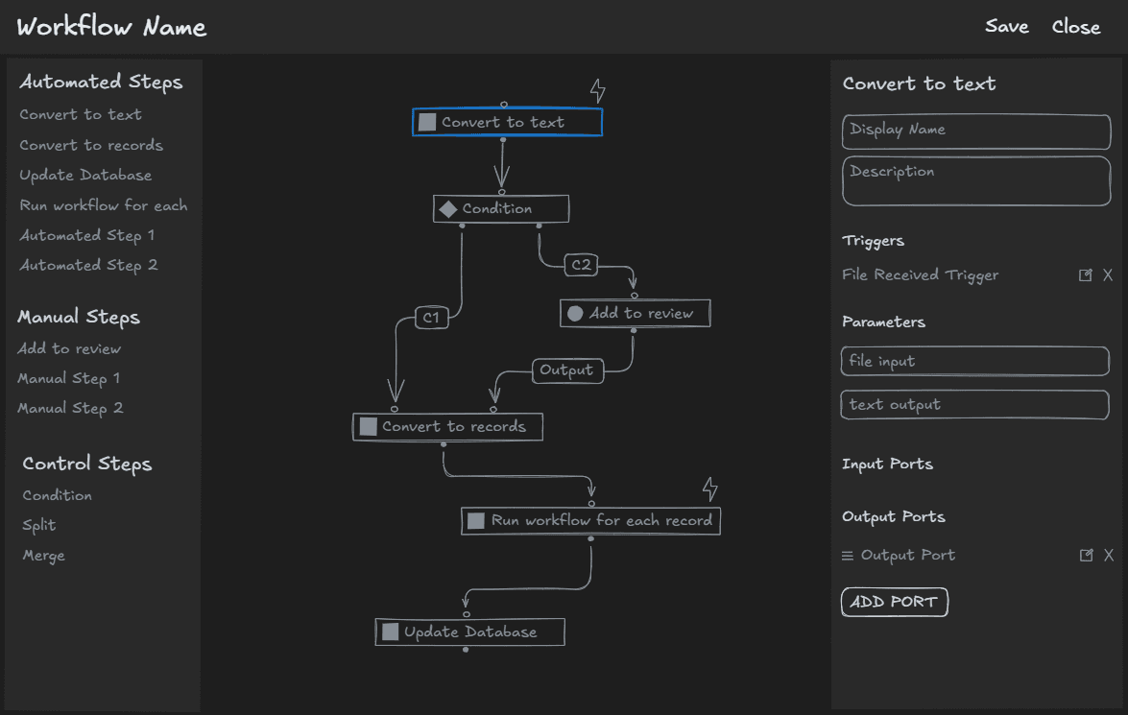1128x715 pixels.
Task: Click the edit icon next to Output Port
Action: click(1086, 555)
